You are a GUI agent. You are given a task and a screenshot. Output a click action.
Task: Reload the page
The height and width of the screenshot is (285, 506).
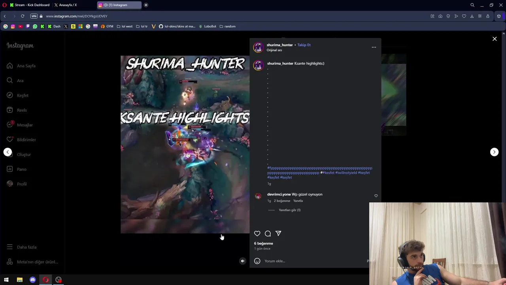tap(23, 16)
